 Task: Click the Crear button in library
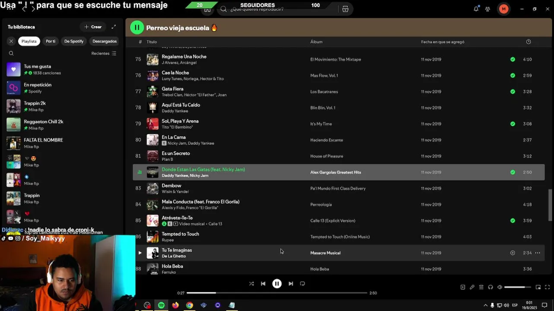(93, 27)
